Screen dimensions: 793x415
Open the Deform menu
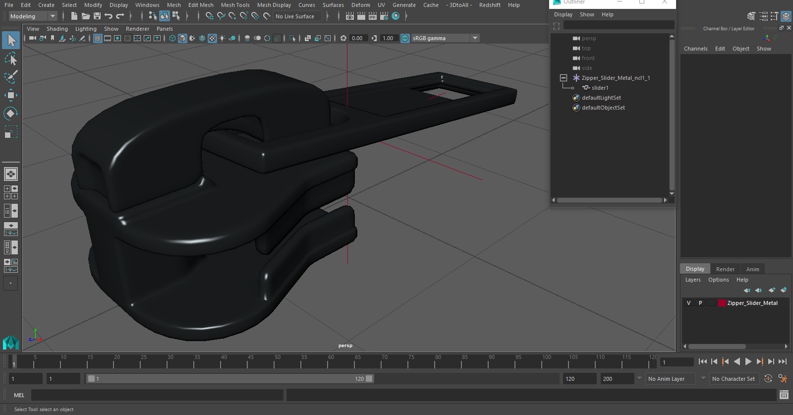360,5
